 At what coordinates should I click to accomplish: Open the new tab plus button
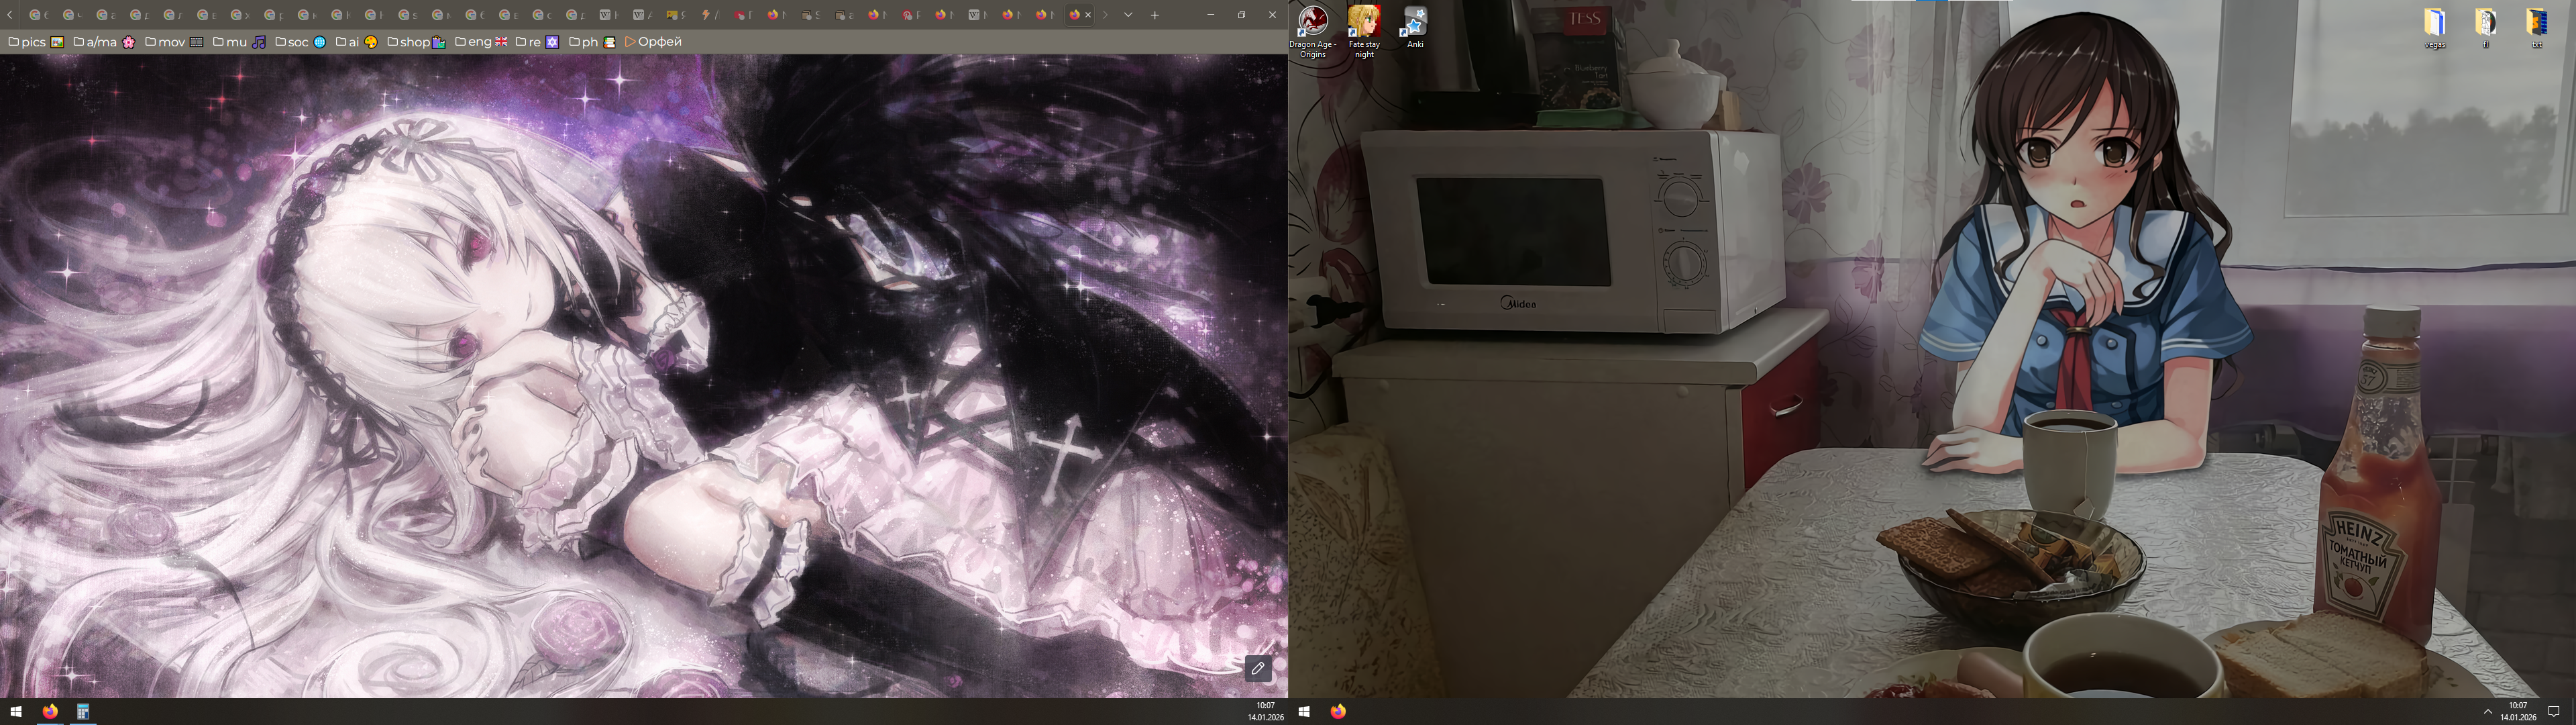coord(1154,15)
